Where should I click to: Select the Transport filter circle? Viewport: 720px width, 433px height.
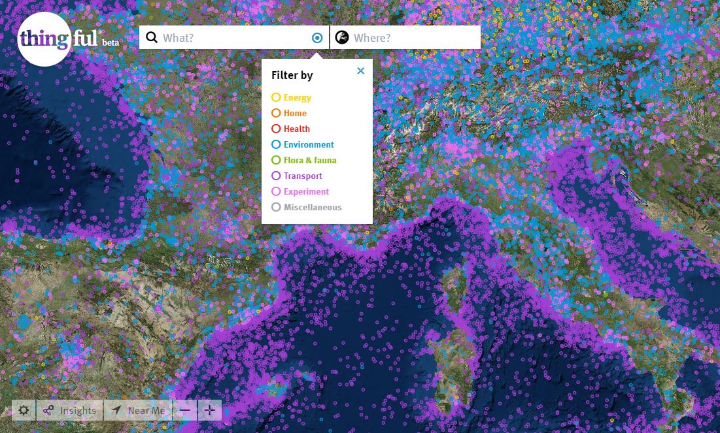coord(276,176)
